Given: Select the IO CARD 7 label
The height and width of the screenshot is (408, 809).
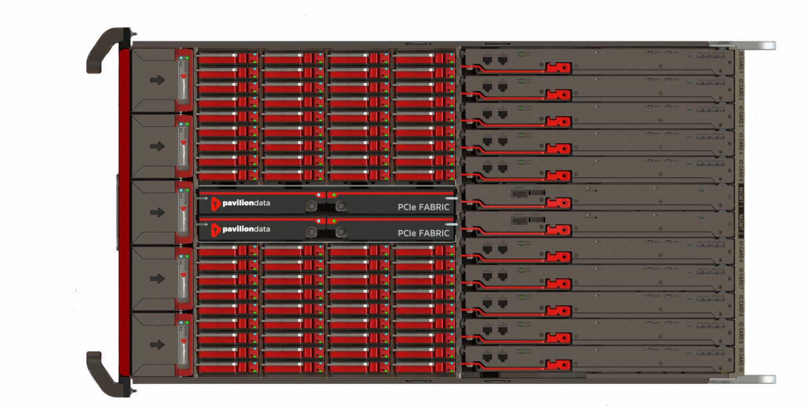Looking at the screenshot, I should pos(740,278).
